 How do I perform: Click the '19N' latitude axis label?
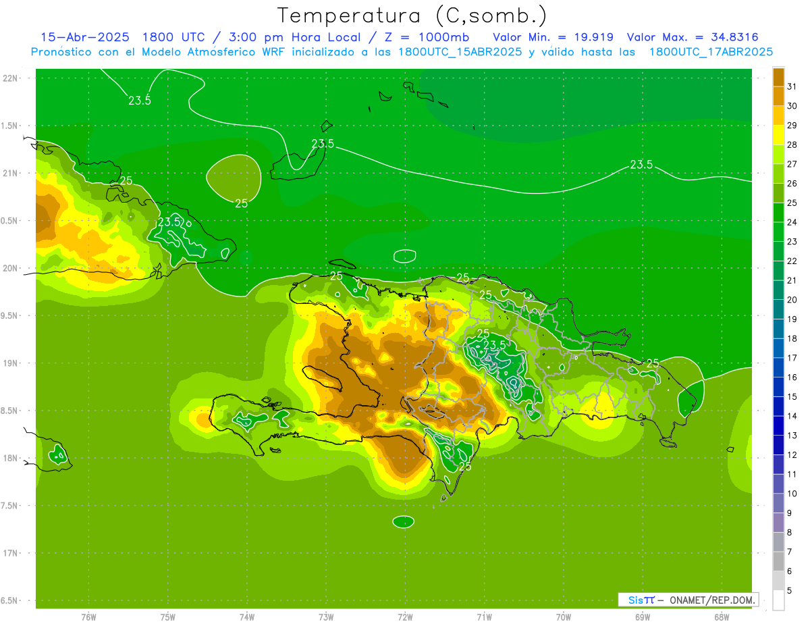tap(11, 363)
